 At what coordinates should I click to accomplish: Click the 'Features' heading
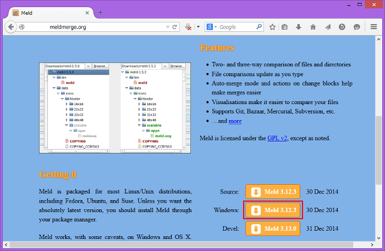tap(217, 48)
